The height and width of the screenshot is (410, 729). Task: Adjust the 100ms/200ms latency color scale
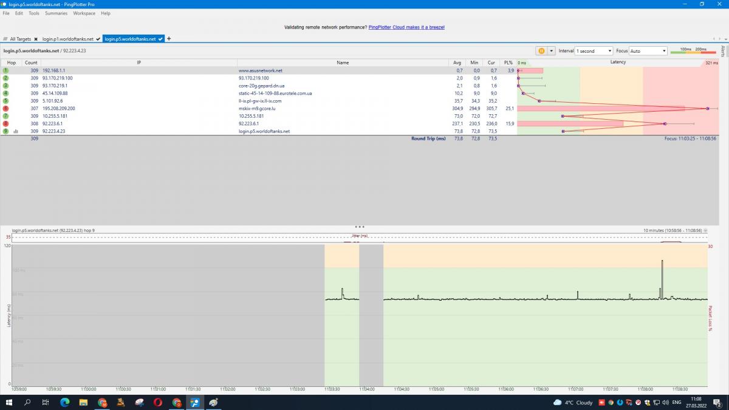coord(693,52)
